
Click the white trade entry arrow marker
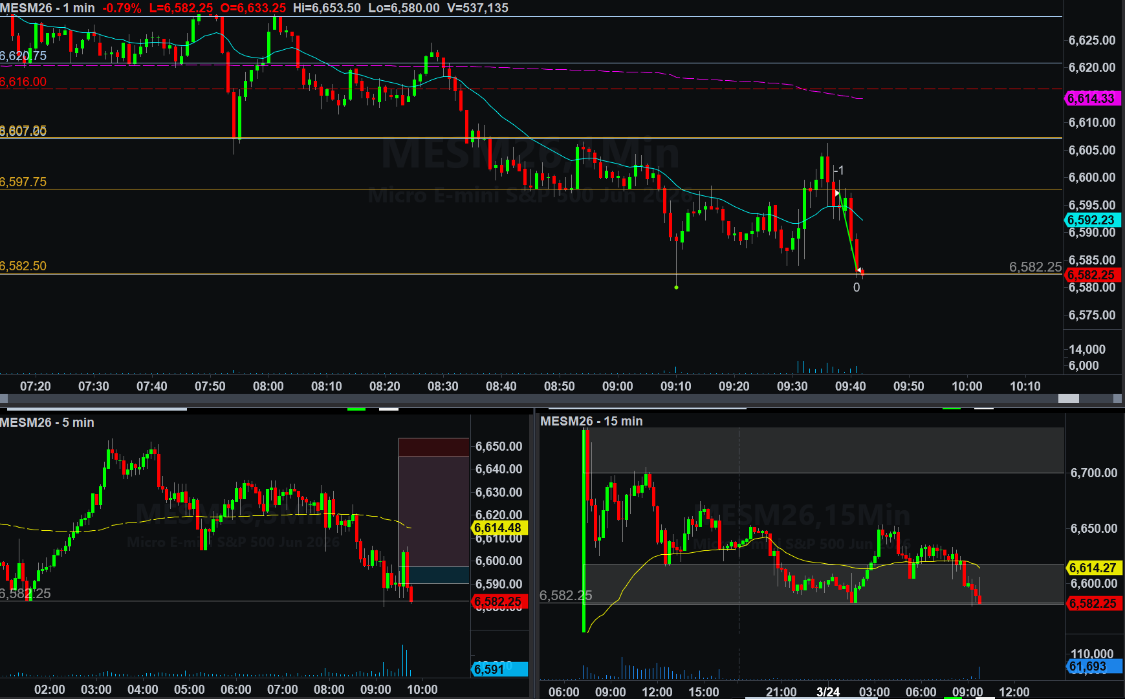tap(837, 193)
